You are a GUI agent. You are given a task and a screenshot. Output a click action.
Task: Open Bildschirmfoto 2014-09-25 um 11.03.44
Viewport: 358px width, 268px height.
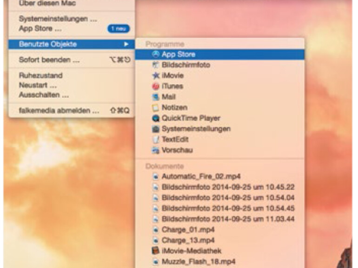[x=219, y=219]
